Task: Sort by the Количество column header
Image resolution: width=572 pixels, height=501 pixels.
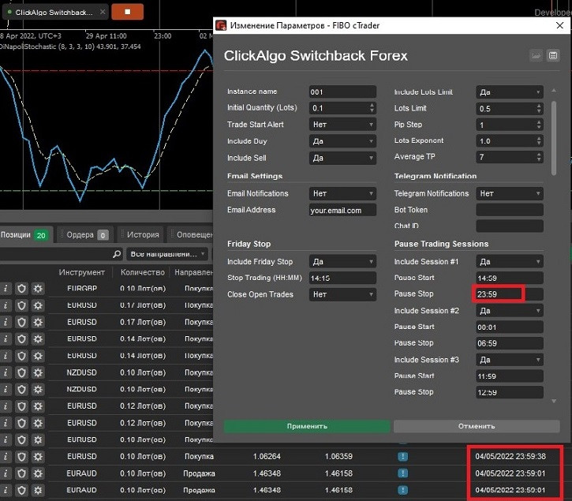Action: pyautogui.click(x=142, y=272)
